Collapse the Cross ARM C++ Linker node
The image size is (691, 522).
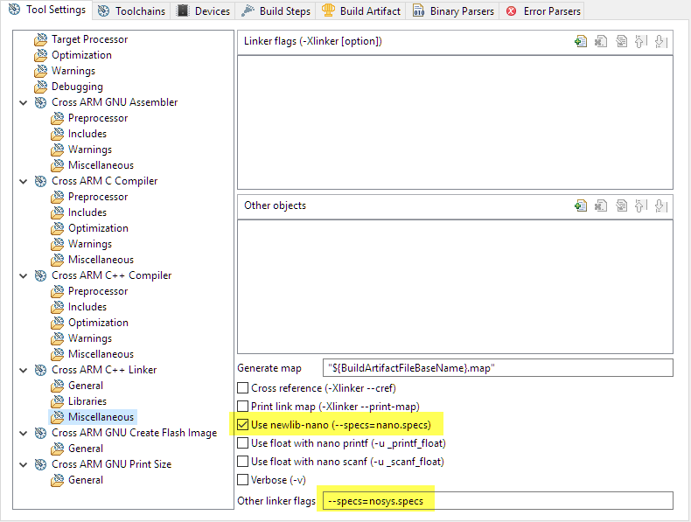pyautogui.click(x=23, y=370)
